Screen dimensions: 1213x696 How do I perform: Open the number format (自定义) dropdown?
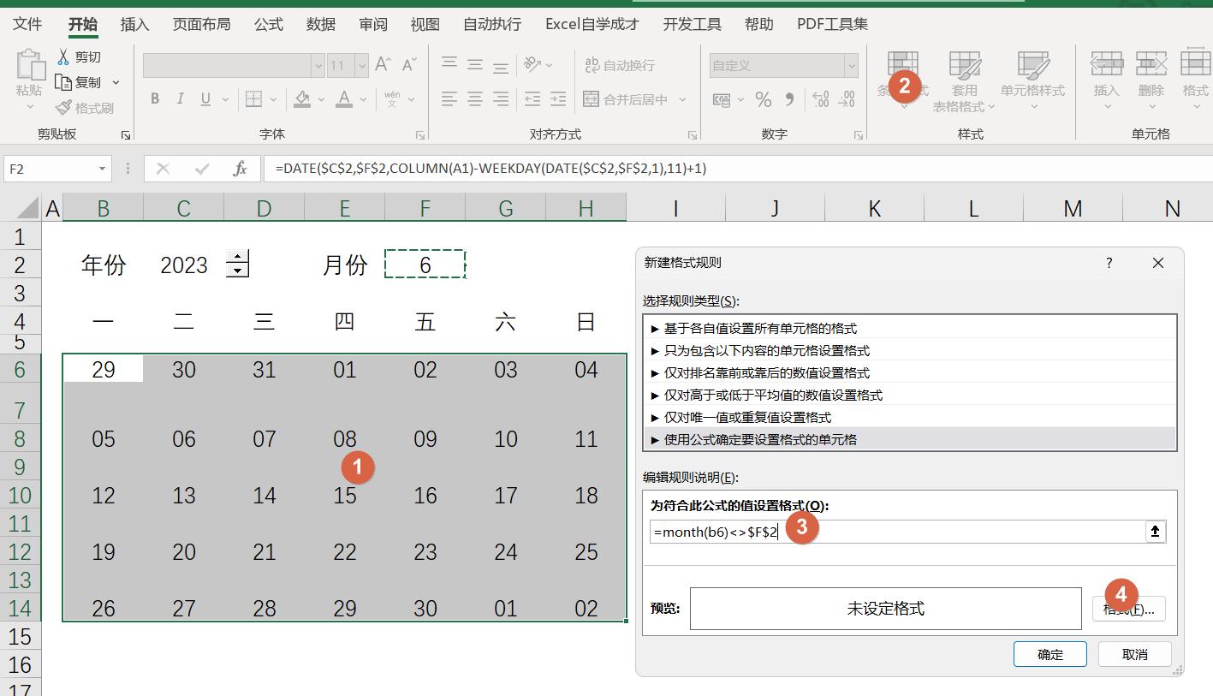click(851, 65)
